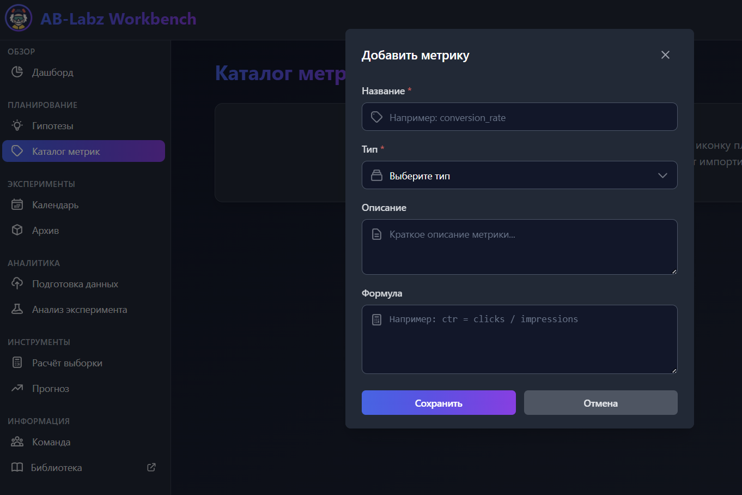Close the Добавить метрику dialog
The image size is (742, 495).
coord(665,55)
